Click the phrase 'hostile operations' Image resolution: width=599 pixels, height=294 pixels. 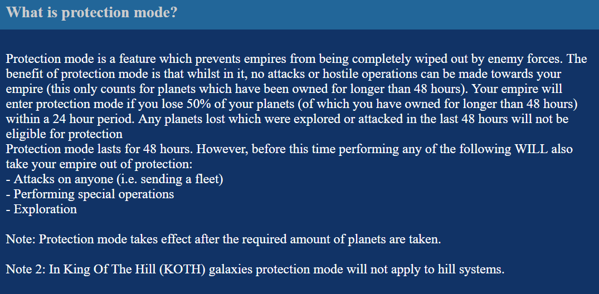point(369,73)
